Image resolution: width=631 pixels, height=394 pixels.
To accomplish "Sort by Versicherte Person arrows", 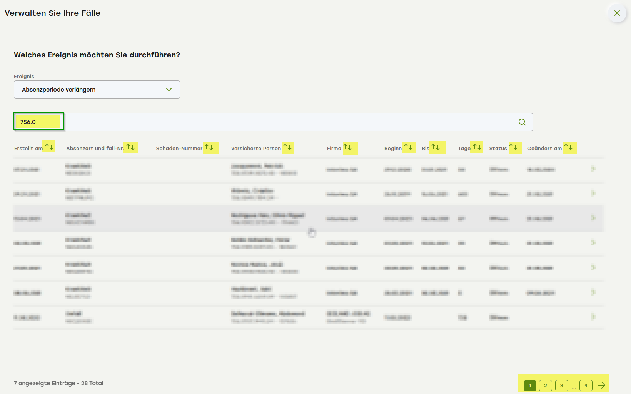I will coord(287,147).
